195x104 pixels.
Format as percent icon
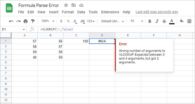tap(68, 21)
